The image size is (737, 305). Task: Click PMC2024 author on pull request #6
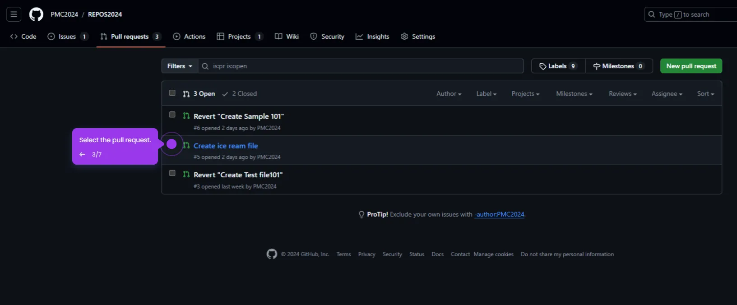[269, 128]
